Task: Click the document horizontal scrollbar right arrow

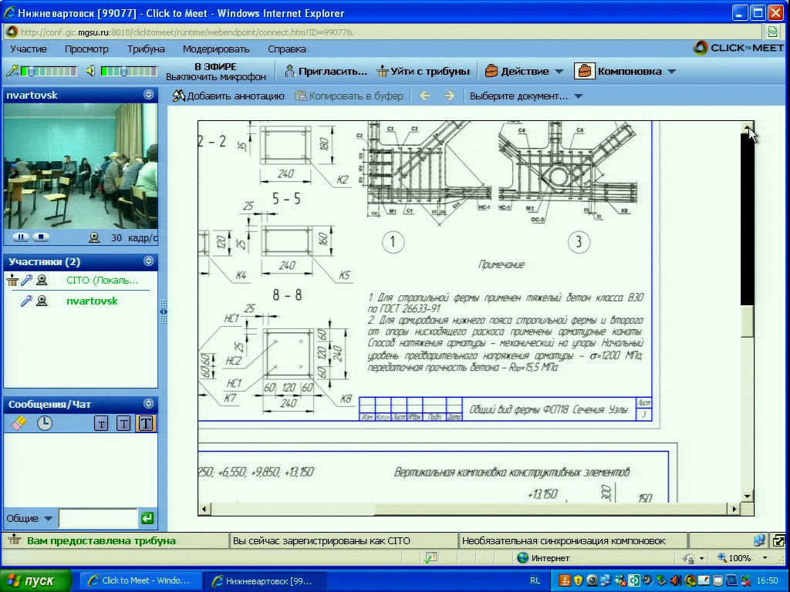Action: tap(734, 509)
